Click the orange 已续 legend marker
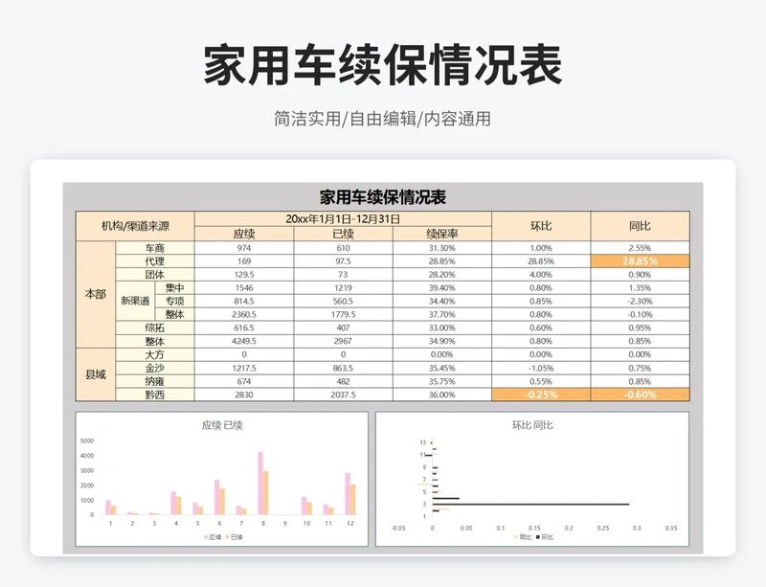Screen dimensions: 766x587 (x=226, y=537)
